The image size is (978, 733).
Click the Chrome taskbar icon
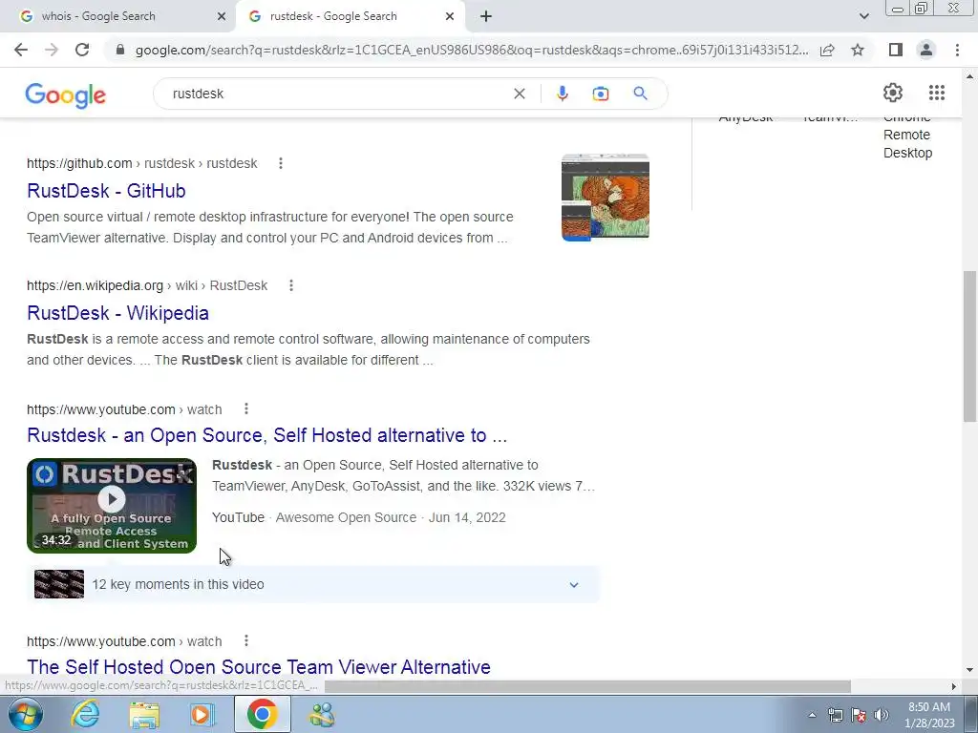262,714
